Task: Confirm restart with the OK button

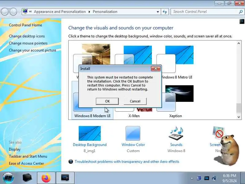Action: [107, 101]
